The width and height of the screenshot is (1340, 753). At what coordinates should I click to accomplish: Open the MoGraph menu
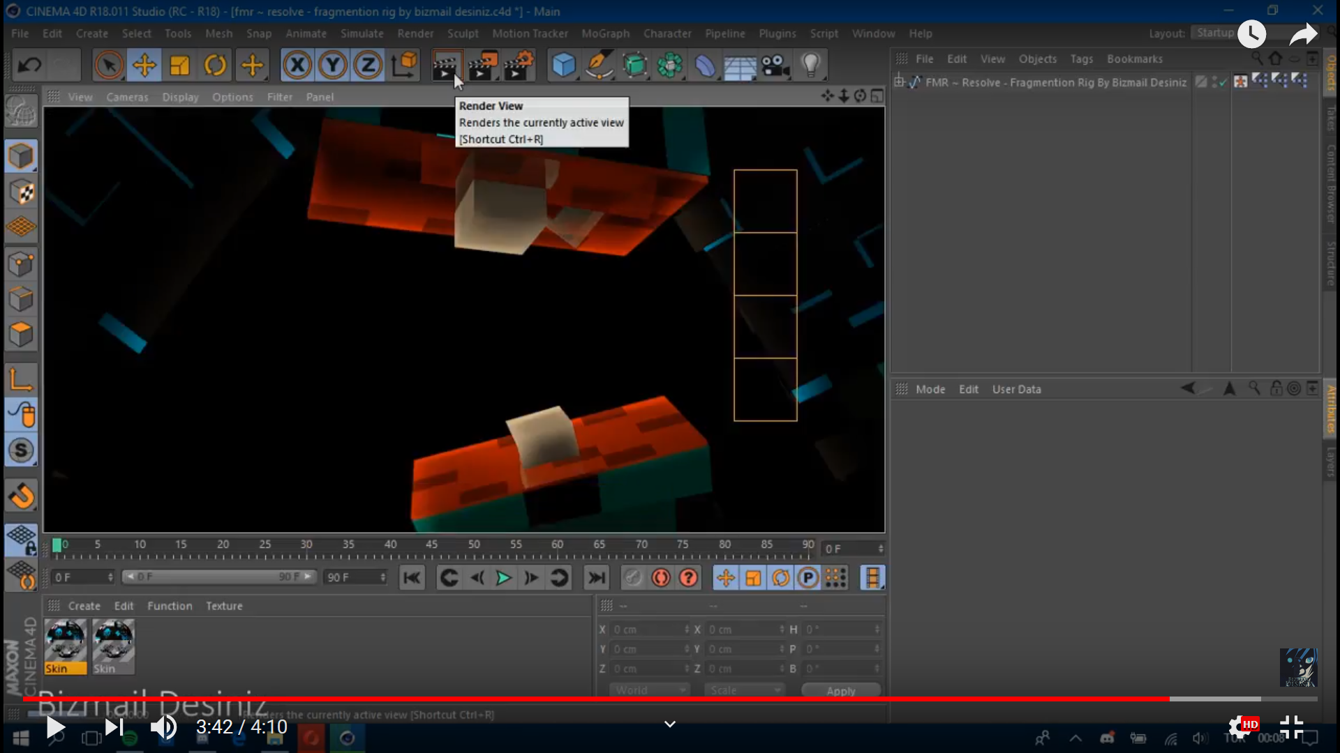[x=605, y=33]
